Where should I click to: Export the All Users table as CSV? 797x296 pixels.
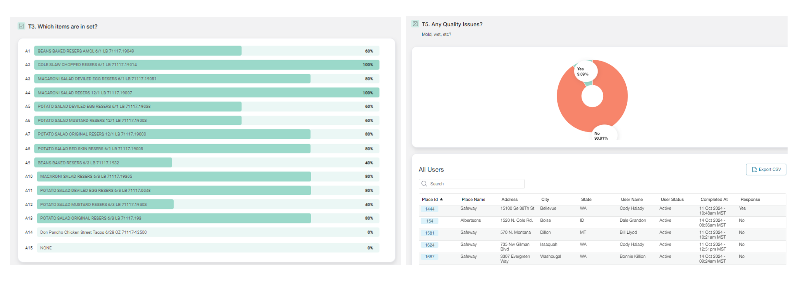click(x=766, y=169)
